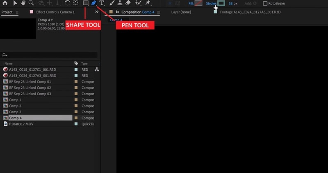Viewport: 328px width, 173px height.
Task: Click label color of P1048317.MOV row
Action: 76,124
